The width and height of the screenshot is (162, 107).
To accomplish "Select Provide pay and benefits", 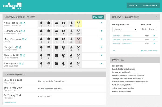I will click(122, 72).
